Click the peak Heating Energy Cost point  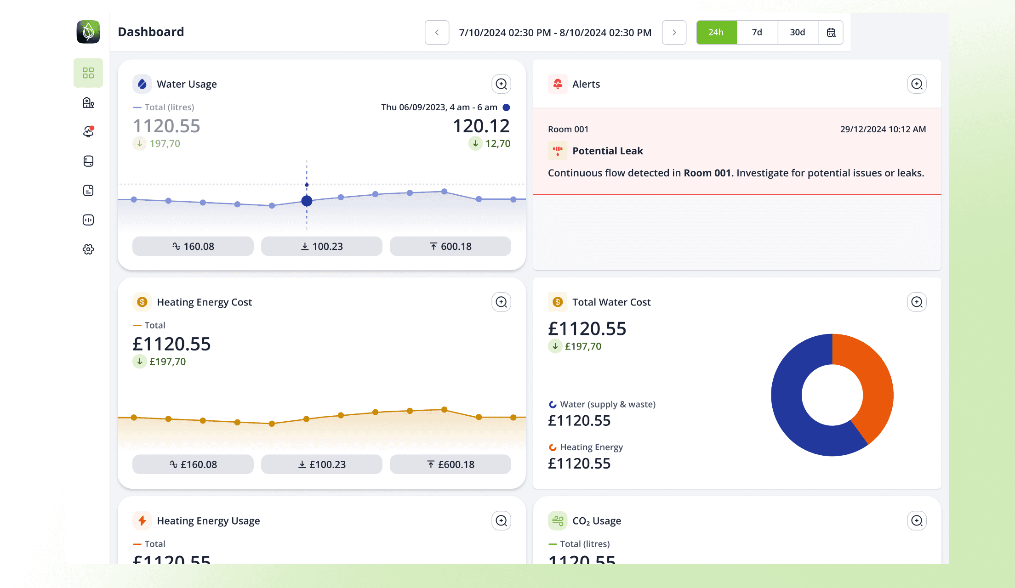[444, 409]
